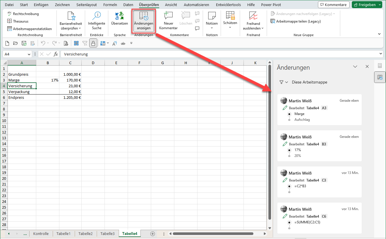The image size is (386, 239).
Task: Collapse the ribbon with the chevron
Action: [379, 34]
